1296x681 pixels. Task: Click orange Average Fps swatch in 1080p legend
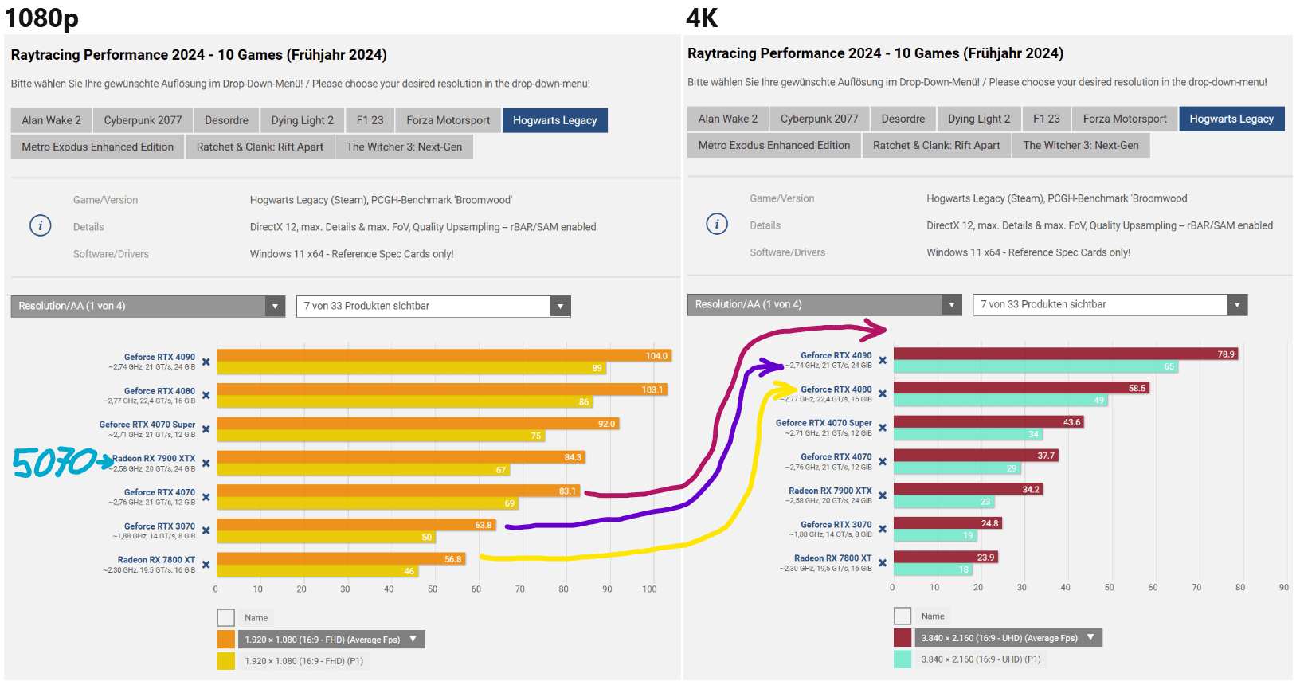(226, 640)
